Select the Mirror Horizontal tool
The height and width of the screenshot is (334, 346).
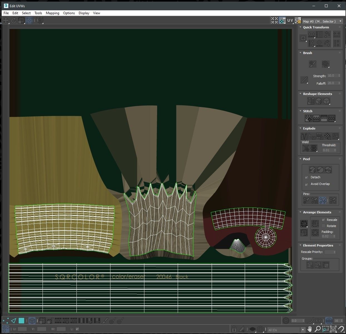(39, 20)
